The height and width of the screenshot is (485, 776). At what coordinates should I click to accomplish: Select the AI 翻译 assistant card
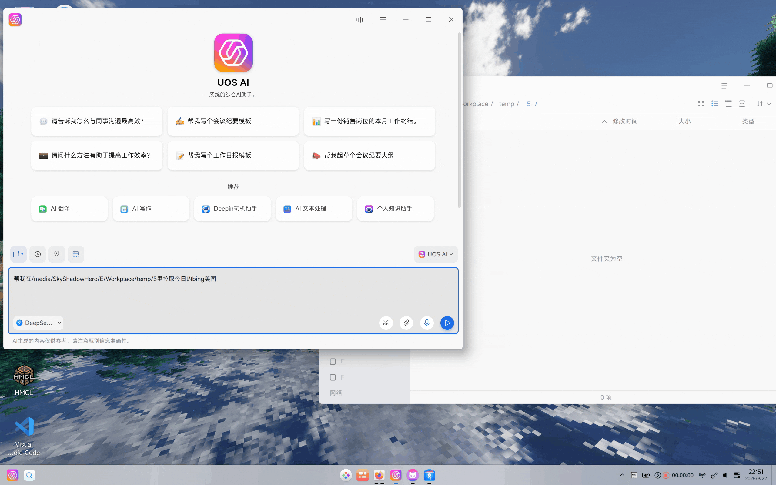click(69, 209)
